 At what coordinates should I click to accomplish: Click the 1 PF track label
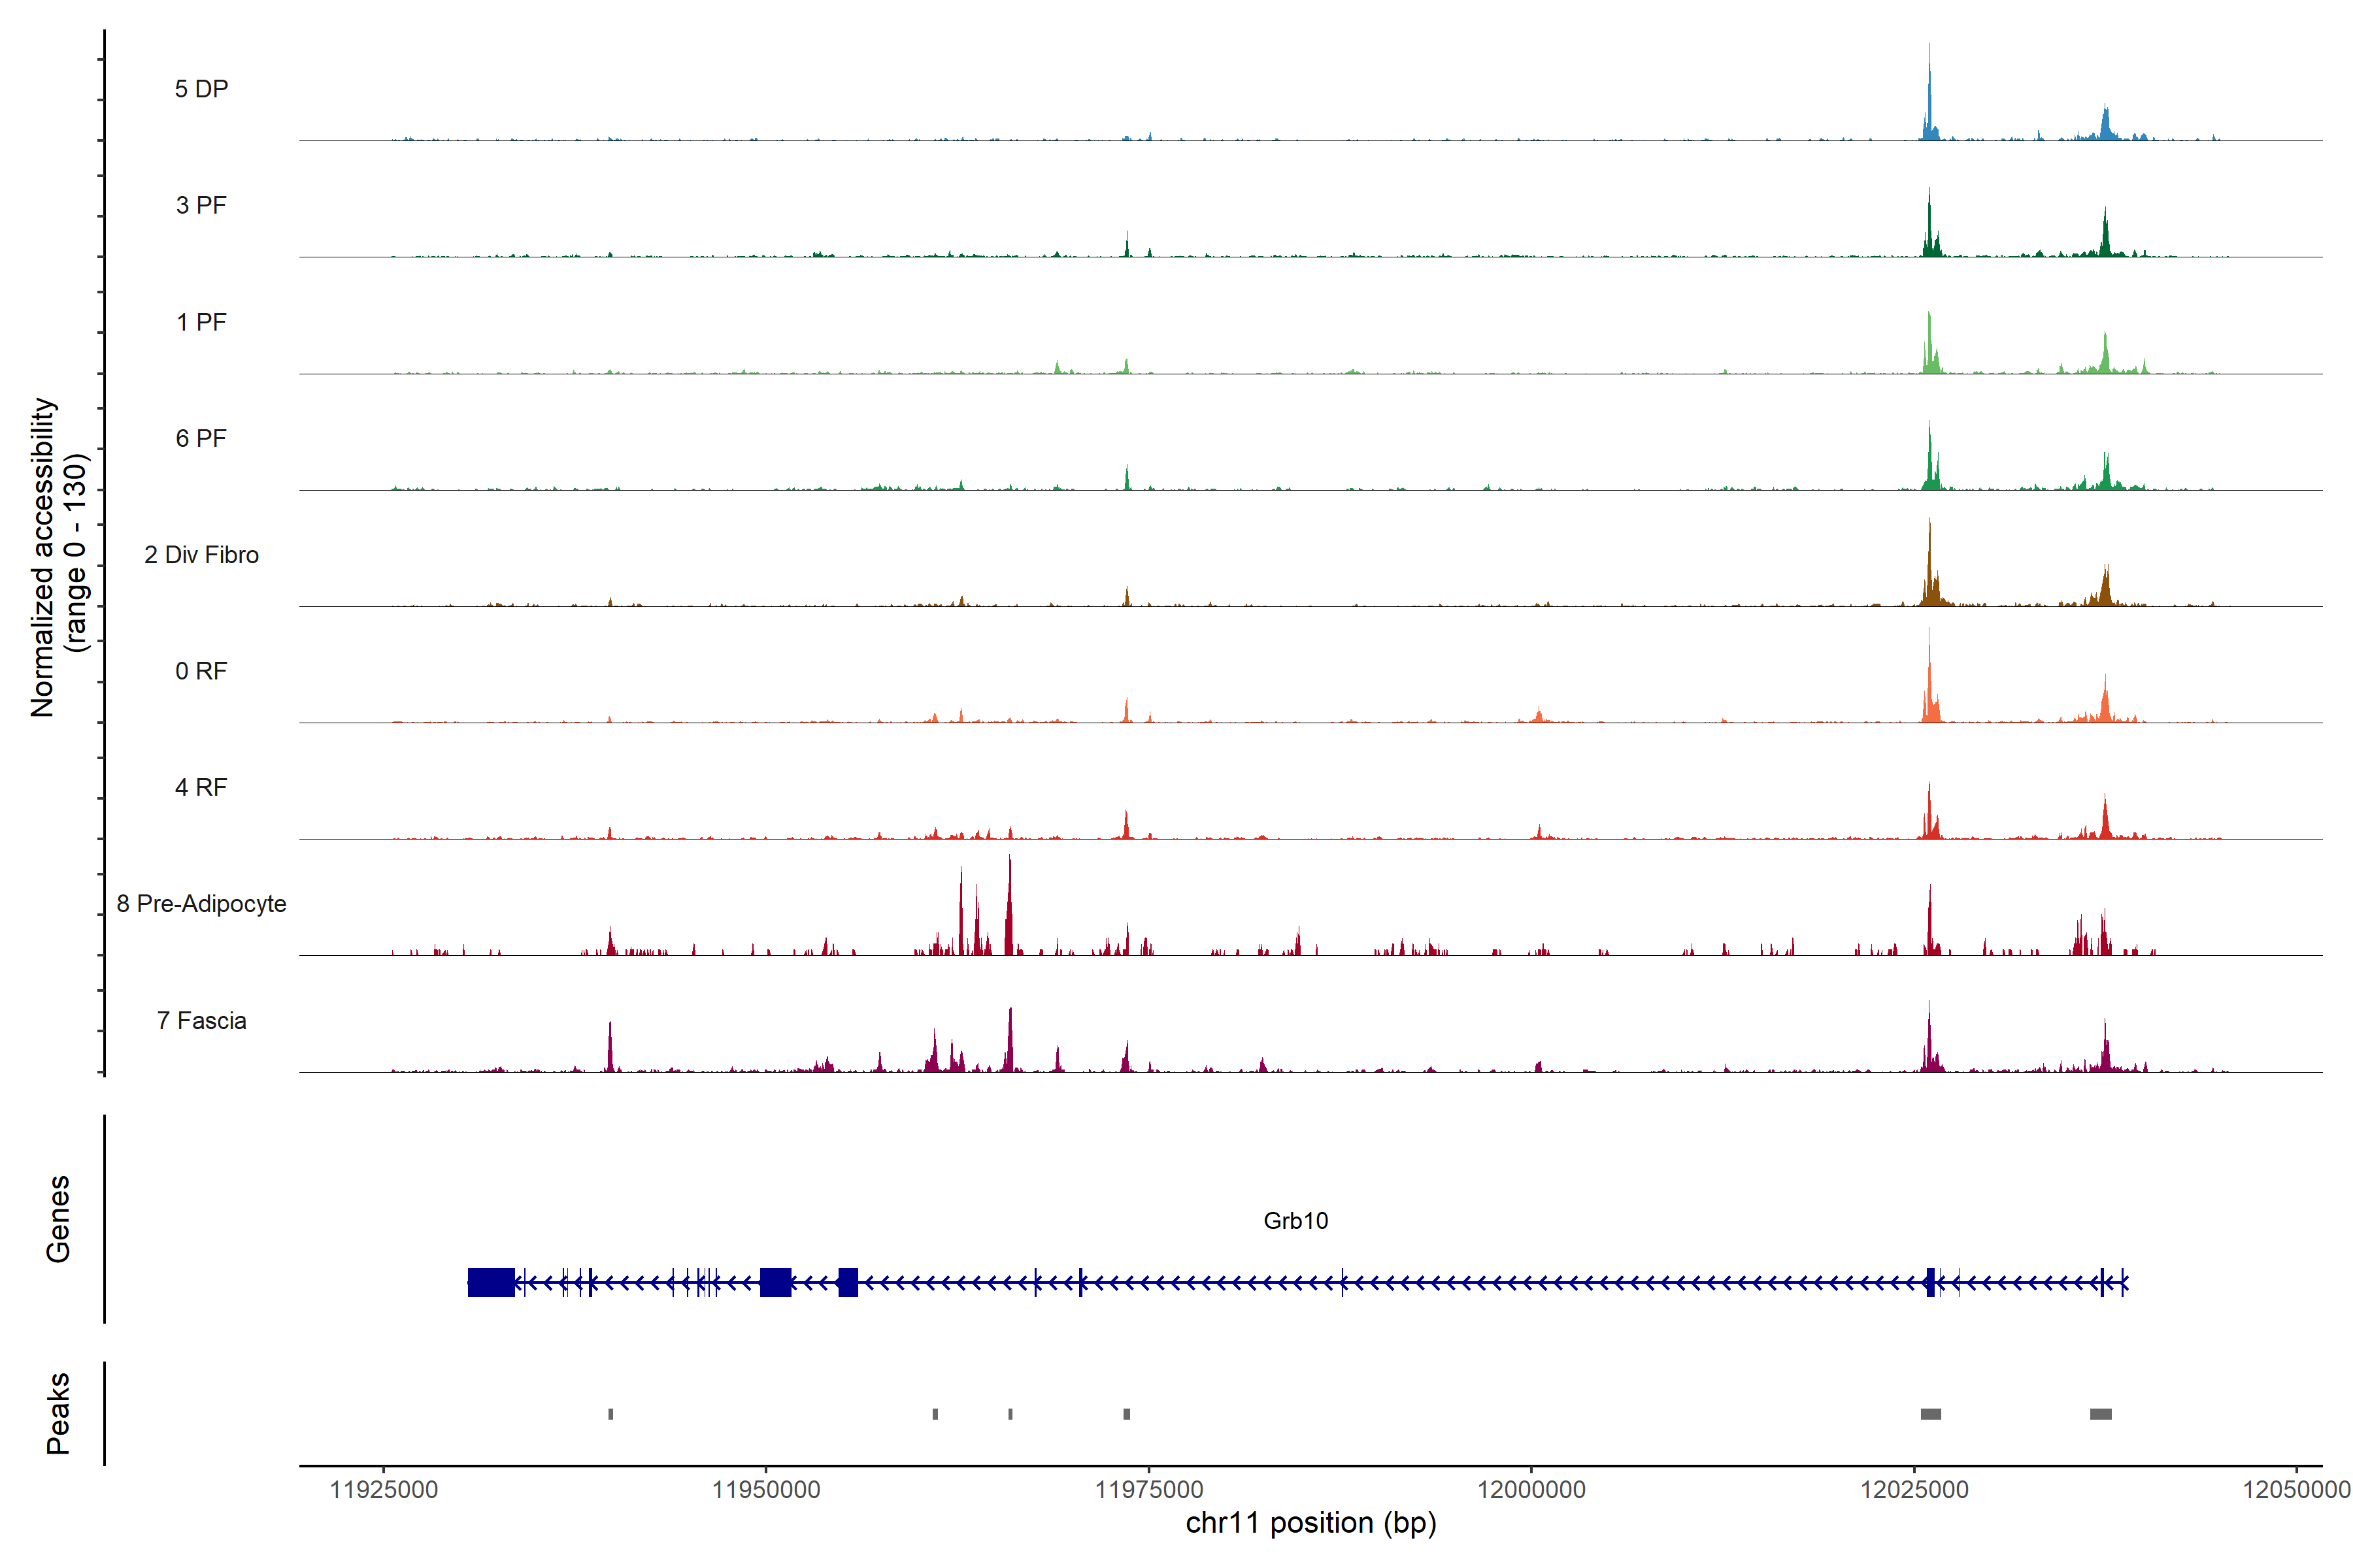[201, 322]
